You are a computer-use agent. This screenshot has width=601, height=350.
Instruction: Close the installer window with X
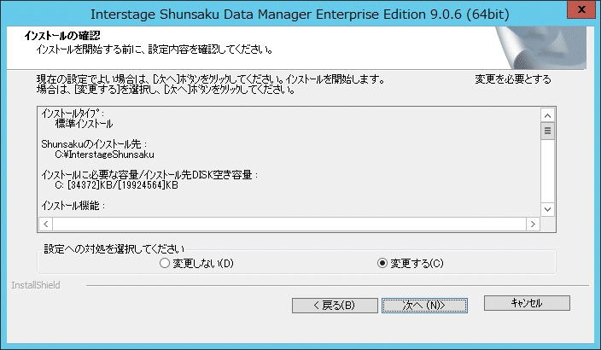[581, 9]
